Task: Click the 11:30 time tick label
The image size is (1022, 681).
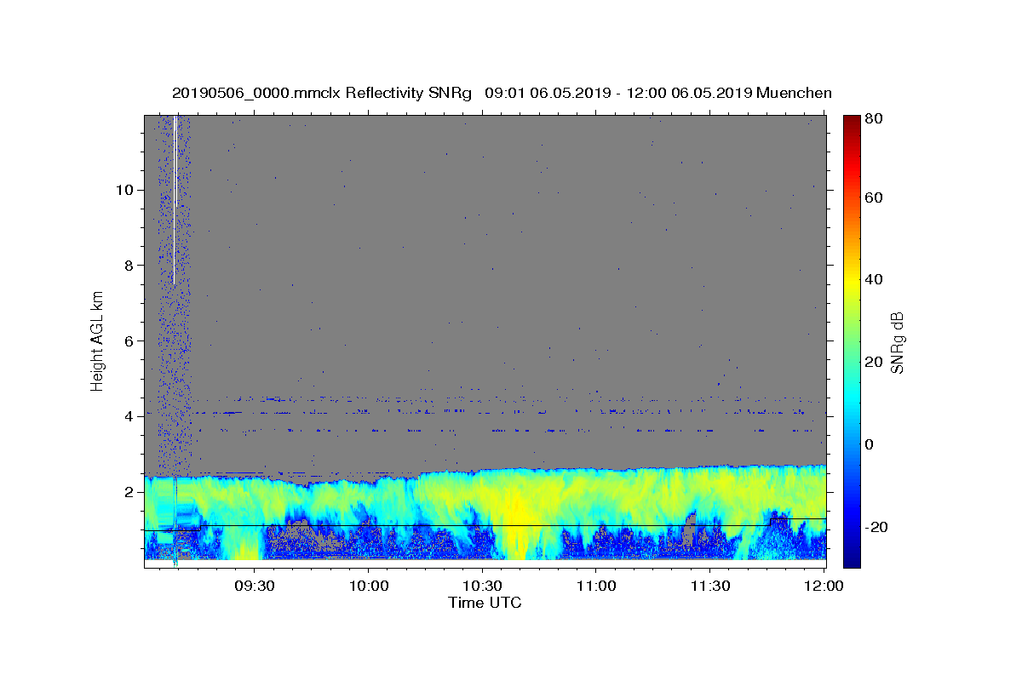Action: pos(710,586)
